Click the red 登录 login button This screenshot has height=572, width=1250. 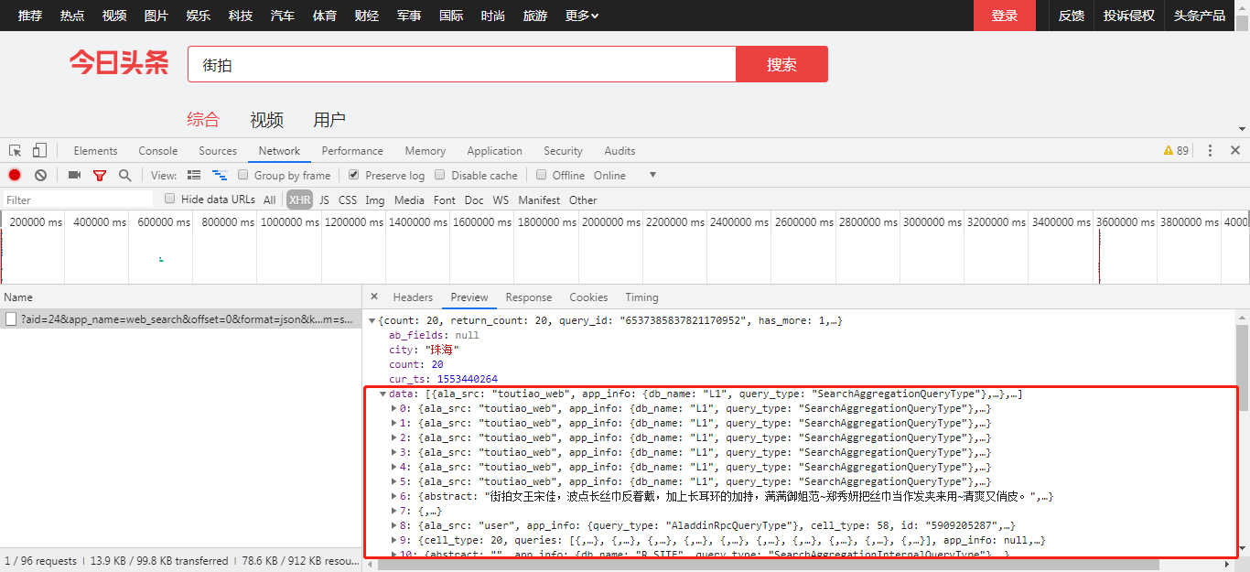[1005, 16]
